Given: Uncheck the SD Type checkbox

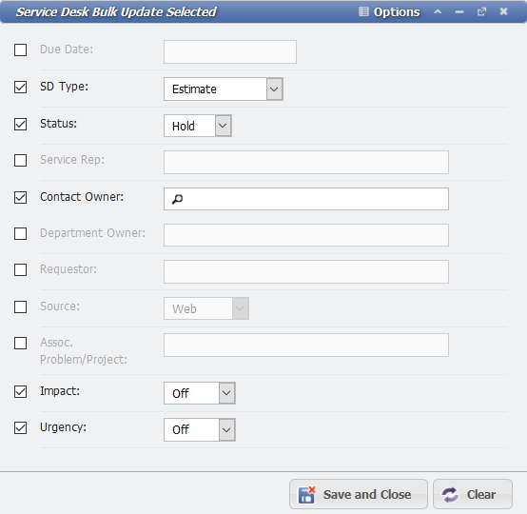Looking at the screenshot, I should (21, 87).
